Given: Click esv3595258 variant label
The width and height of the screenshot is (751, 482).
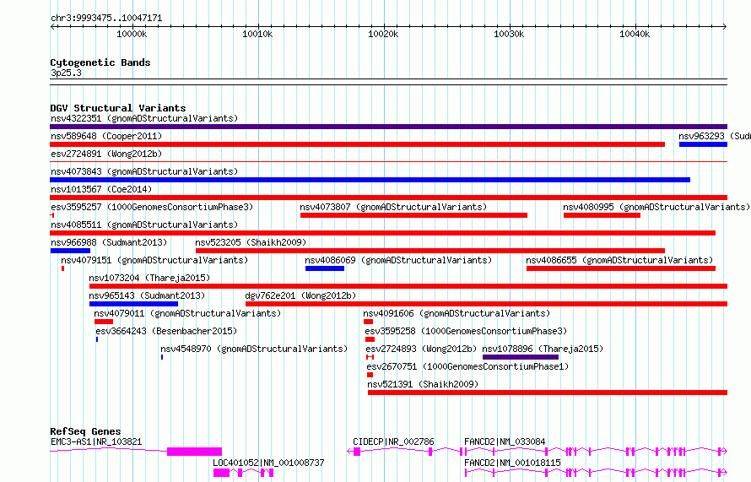Looking at the screenshot, I should coord(466,331).
